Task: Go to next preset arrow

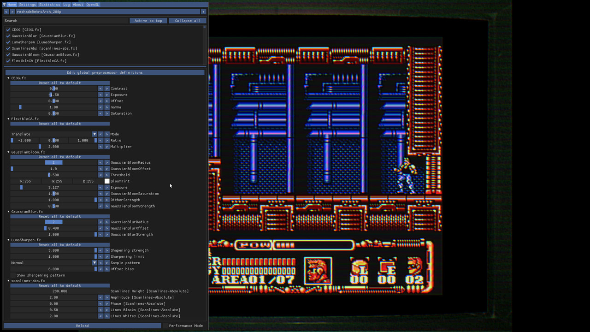Action: pos(12,12)
